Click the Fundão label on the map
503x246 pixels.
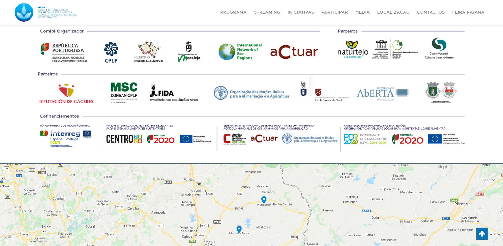[189, 180]
